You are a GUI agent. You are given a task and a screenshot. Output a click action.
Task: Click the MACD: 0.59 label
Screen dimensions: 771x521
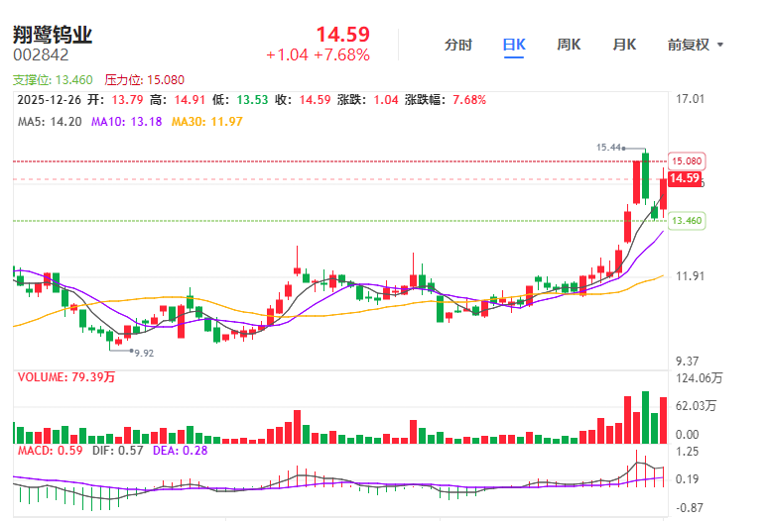(51, 451)
